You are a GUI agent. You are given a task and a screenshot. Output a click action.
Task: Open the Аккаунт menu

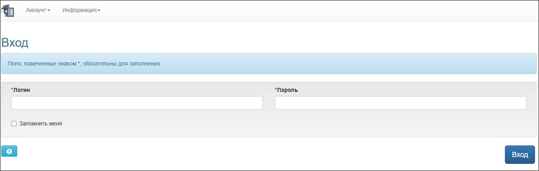pos(36,10)
